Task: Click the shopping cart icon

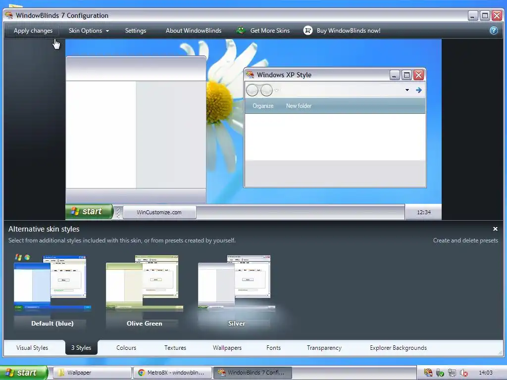Action: 308,31
